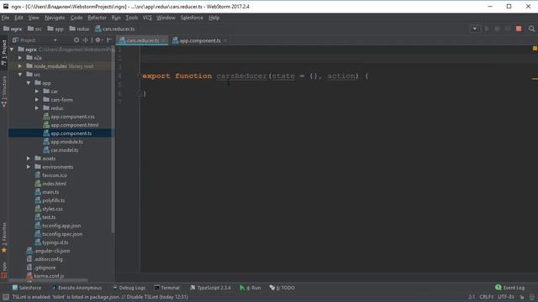Collapse the ngrx root project node
Screen dimensions: 538x302
click(12, 49)
